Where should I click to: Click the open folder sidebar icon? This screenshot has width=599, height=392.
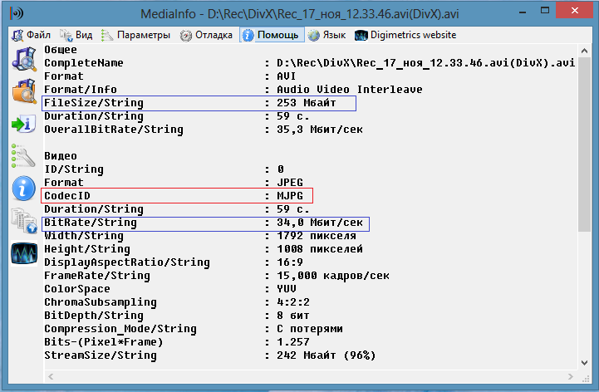pyautogui.click(x=22, y=91)
